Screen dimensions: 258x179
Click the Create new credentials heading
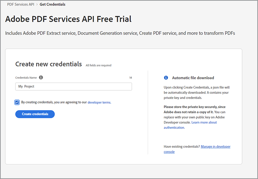49,64
